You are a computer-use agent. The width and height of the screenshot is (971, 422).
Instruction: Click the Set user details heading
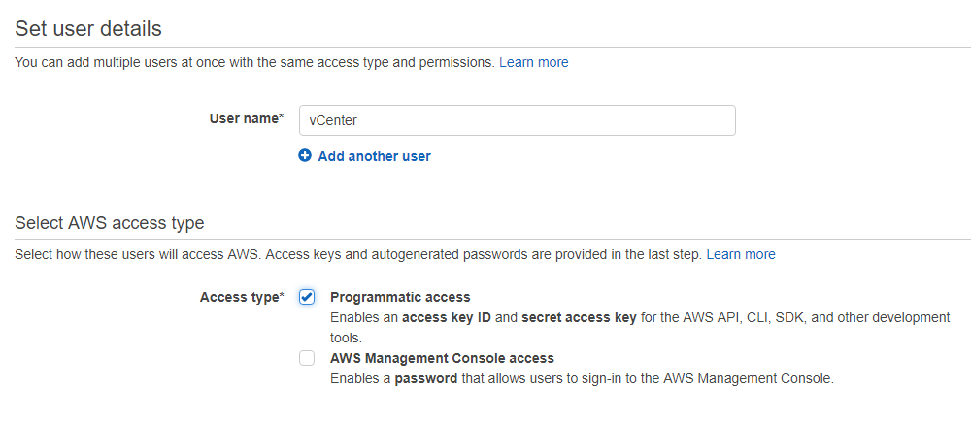88,28
